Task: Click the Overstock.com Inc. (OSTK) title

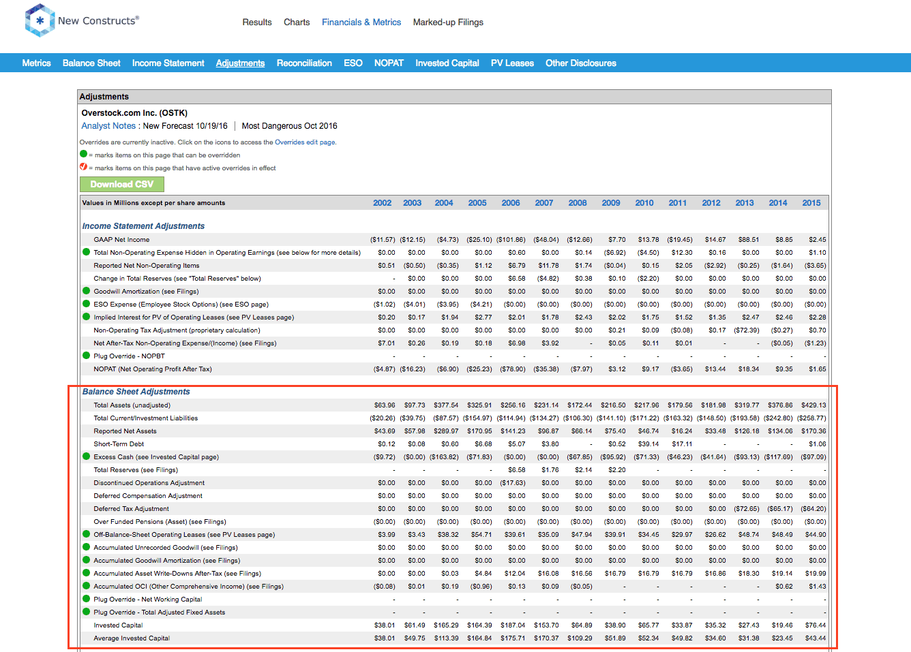Action: (134, 113)
